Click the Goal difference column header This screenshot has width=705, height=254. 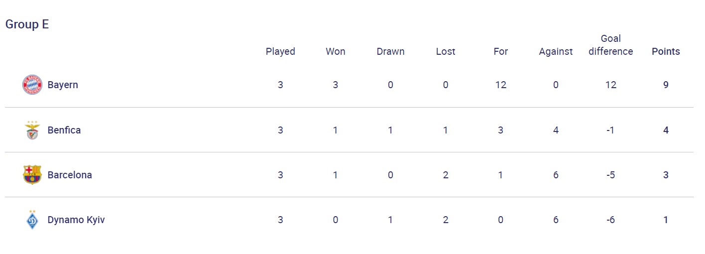pos(610,45)
